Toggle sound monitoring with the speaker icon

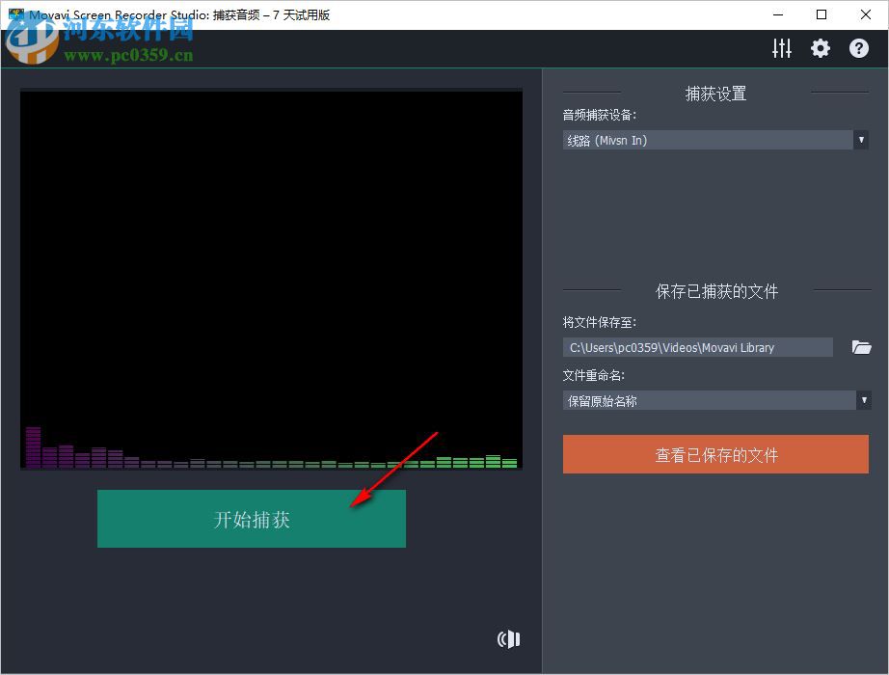[508, 638]
